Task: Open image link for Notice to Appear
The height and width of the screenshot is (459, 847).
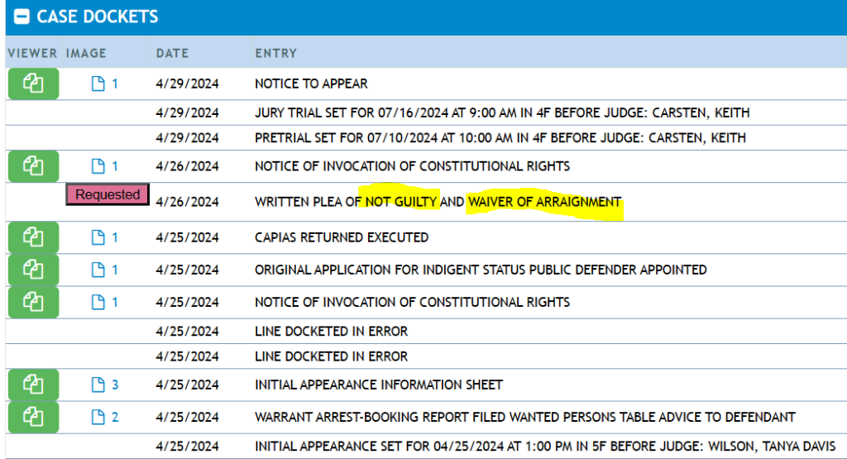Action: pos(104,84)
